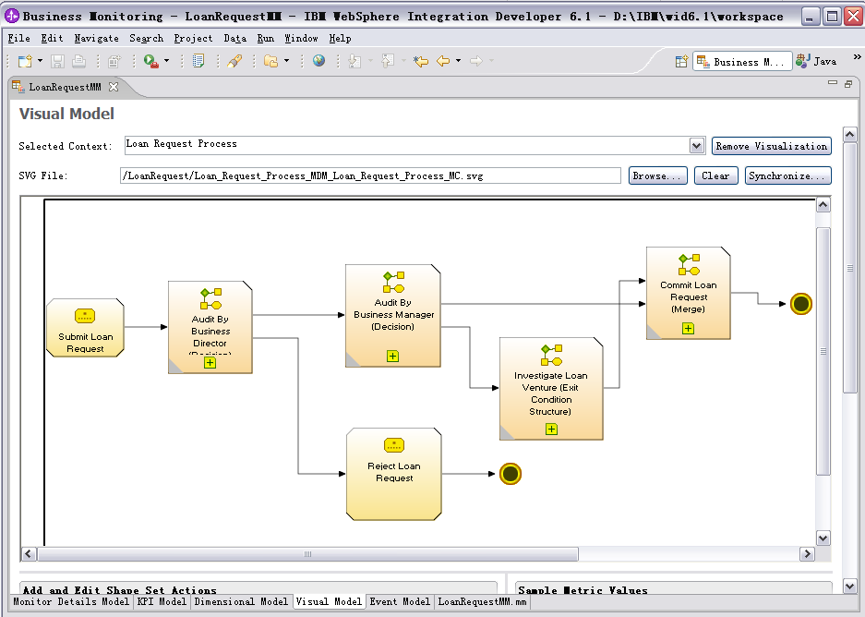Click the Browse... button
The width and height of the screenshot is (865, 617).
pos(657,175)
